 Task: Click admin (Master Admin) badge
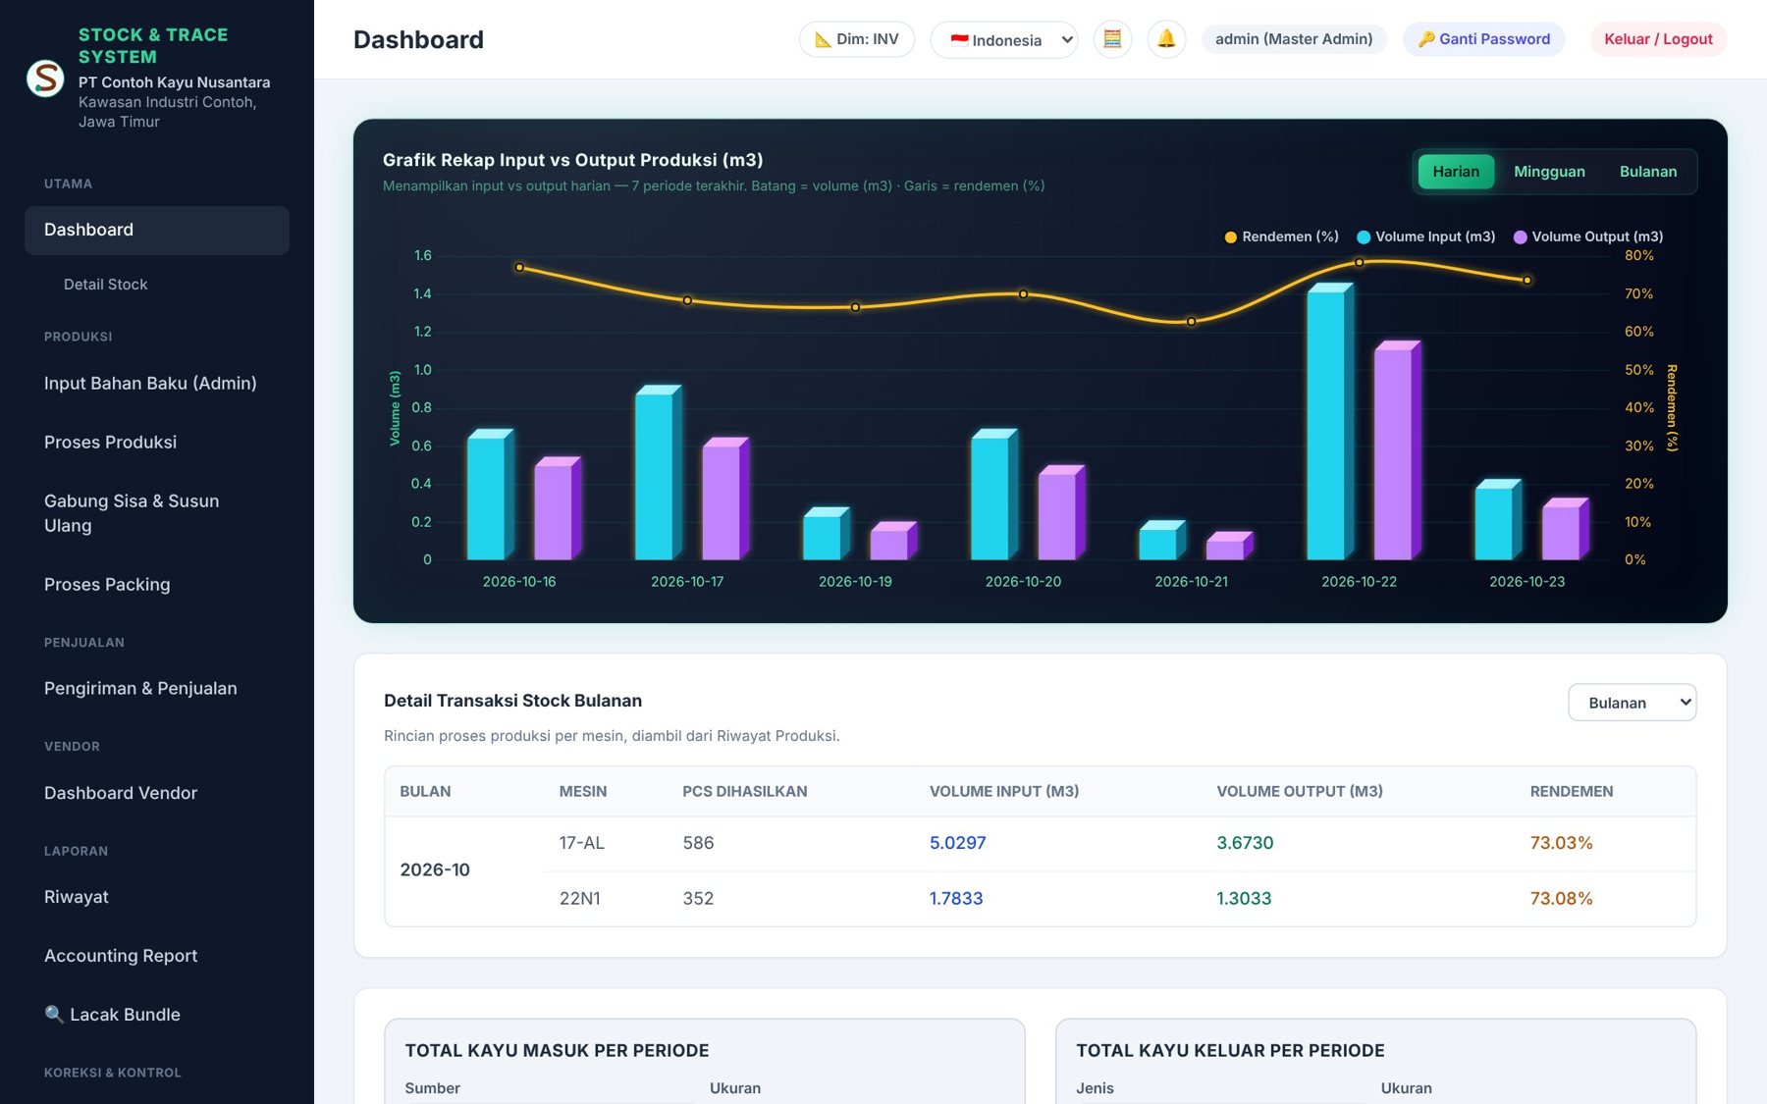pyautogui.click(x=1294, y=39)
